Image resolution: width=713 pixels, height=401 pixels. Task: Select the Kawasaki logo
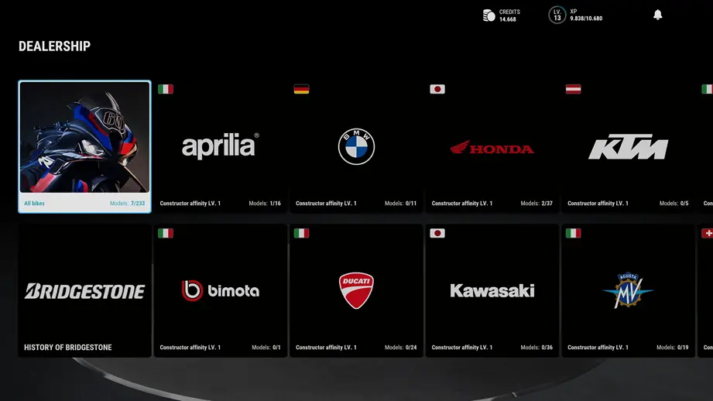[492, 290]
